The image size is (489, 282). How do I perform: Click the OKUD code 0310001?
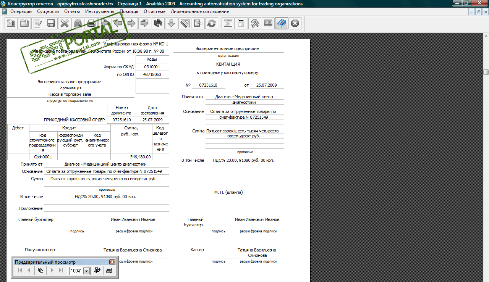point(152,67)
